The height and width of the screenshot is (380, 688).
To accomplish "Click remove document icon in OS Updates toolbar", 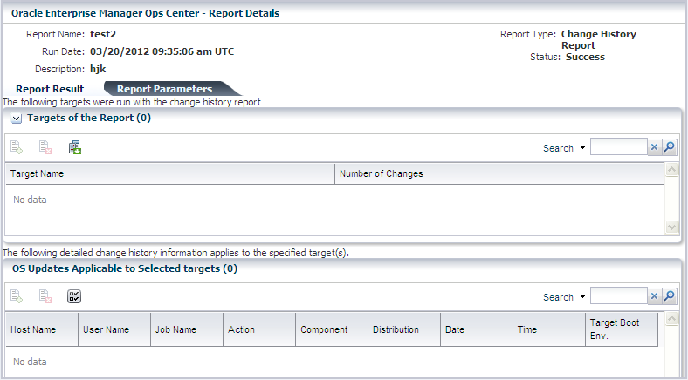I will (x=45, y=296).
